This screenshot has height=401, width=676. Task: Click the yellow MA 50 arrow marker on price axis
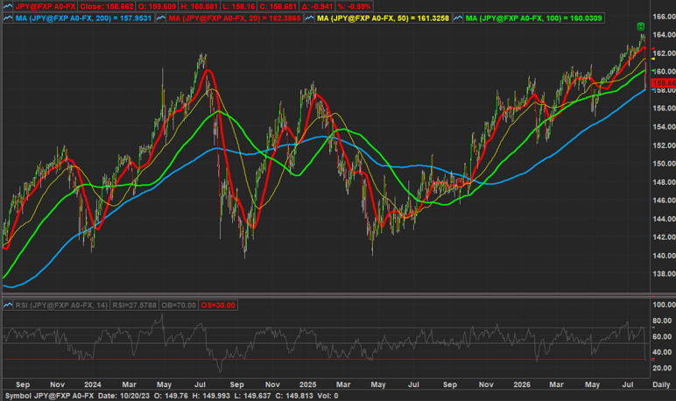[x=653, y=58]
